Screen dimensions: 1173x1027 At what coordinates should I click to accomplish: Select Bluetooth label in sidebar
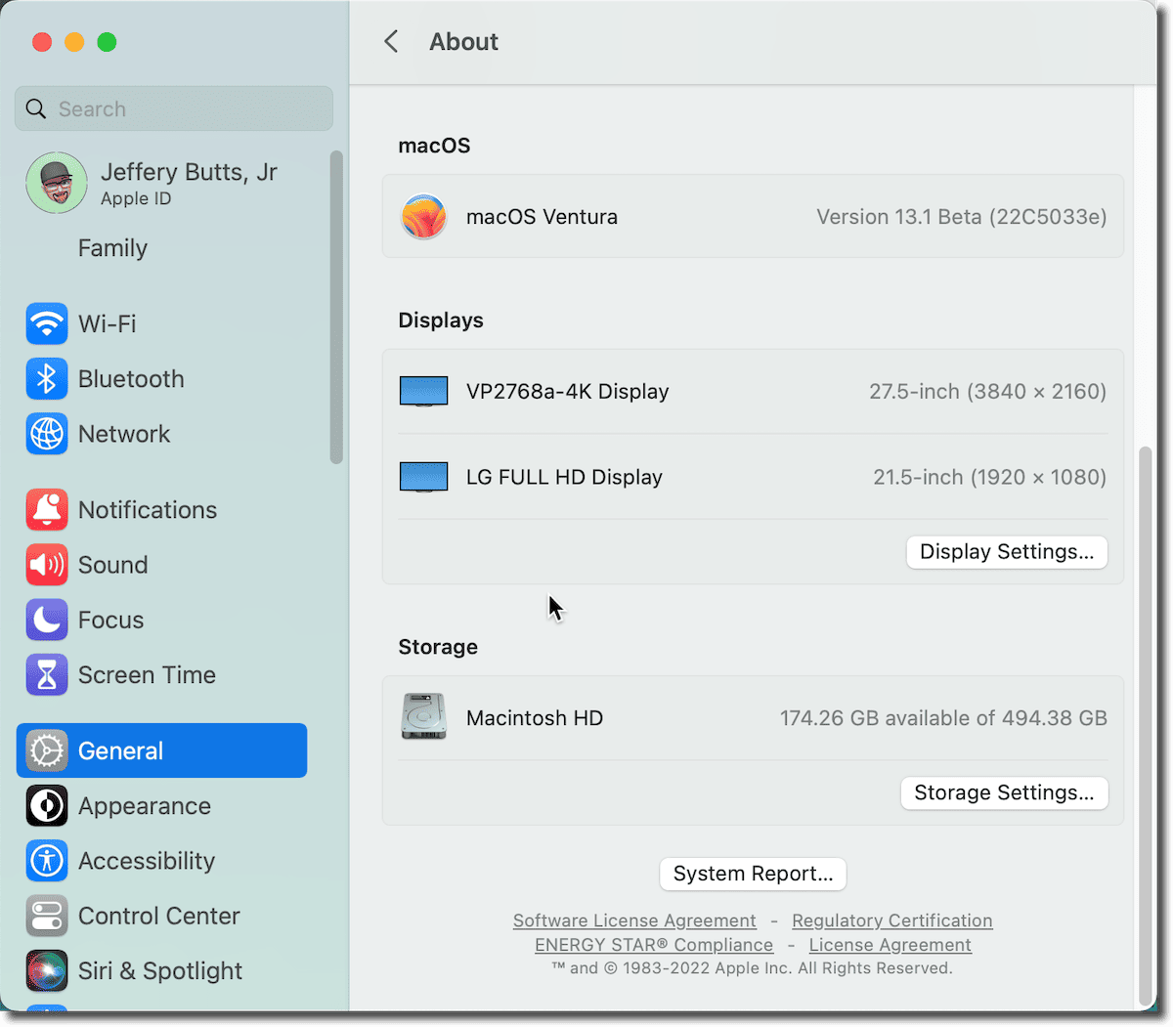pyautogui.click(x=131, y=379)
